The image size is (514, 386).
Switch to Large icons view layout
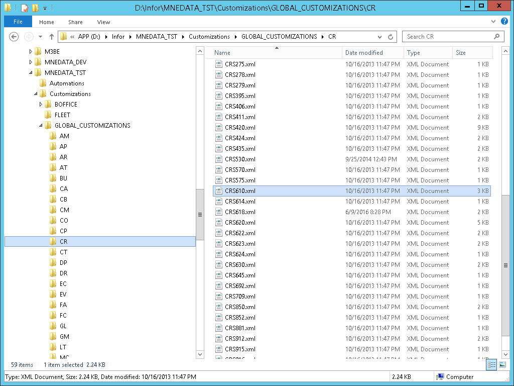[502, 365]
